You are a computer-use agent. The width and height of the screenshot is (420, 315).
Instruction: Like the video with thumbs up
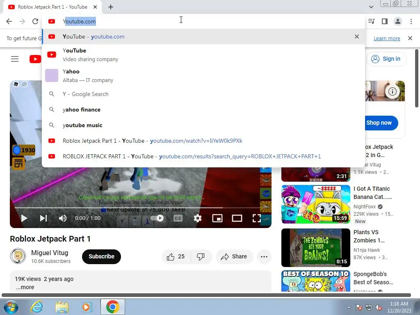pos(176,257)
